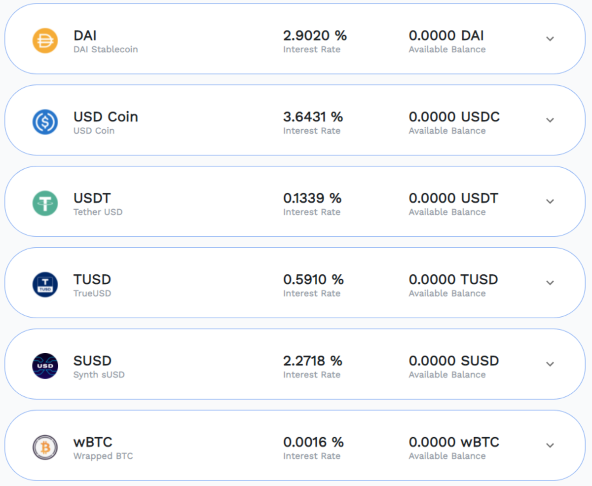
Task: Expand the TUSD row details
Action: 549,283
